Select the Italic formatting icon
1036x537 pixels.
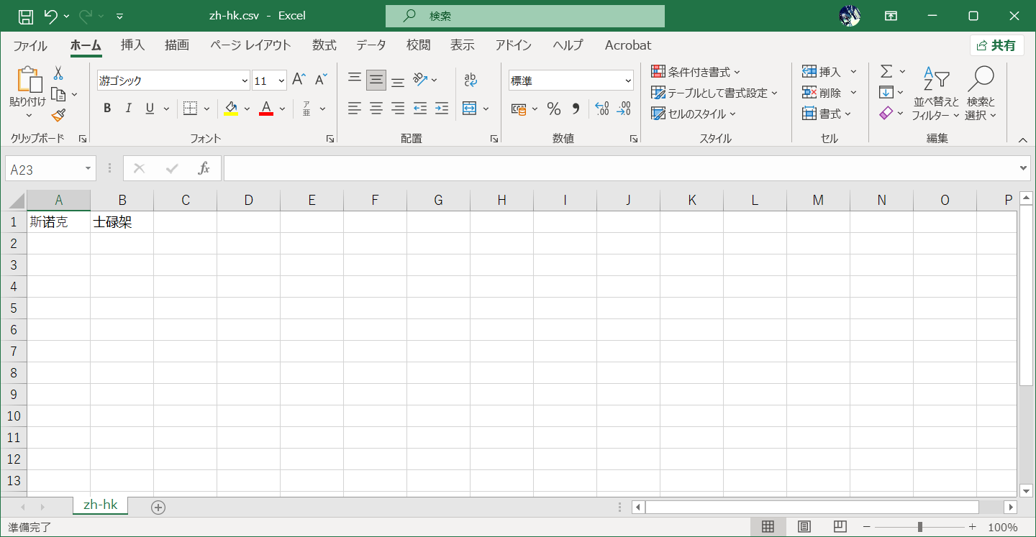(x=128, y=108)
